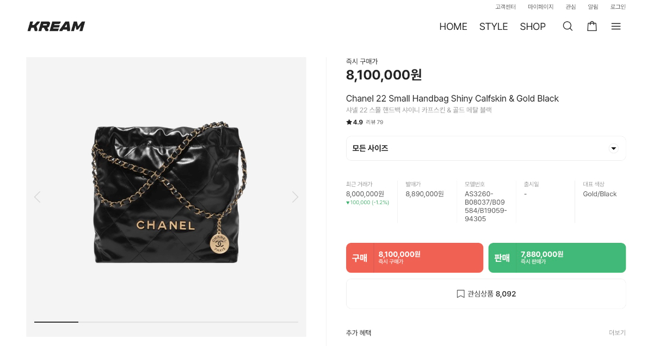Image resolution: width=653 pixels, height=346 pixels.
Task: Open the HOME menu item
Action: 453,27
